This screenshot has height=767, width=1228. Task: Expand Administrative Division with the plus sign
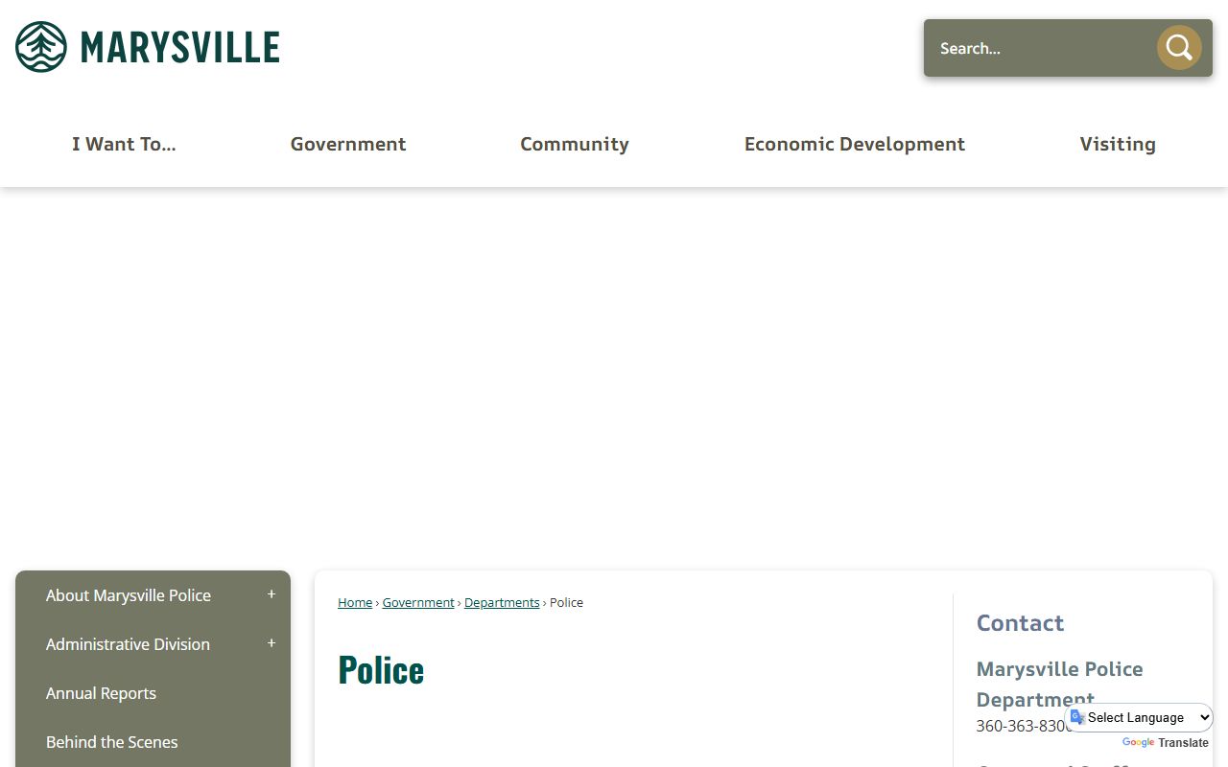tap(272, 643)
